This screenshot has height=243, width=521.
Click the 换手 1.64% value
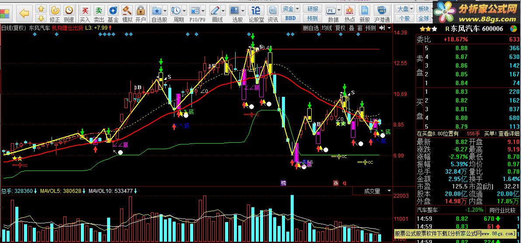(511, 179)
